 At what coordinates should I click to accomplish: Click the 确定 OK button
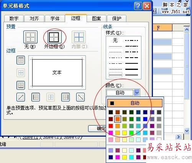click(x=97, y=129)
